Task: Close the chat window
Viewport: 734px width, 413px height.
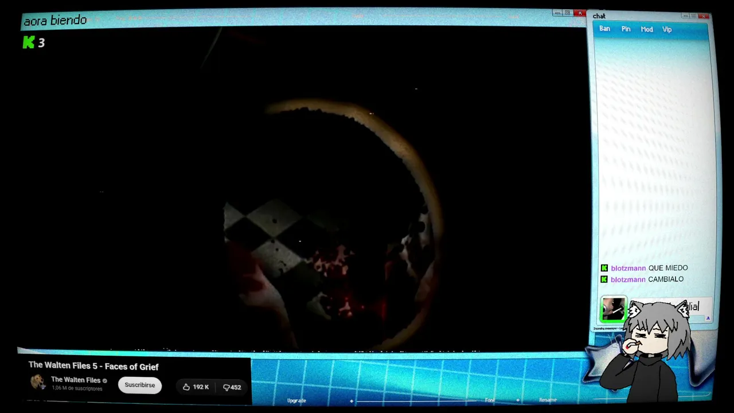Action: (x=704, y=15)
